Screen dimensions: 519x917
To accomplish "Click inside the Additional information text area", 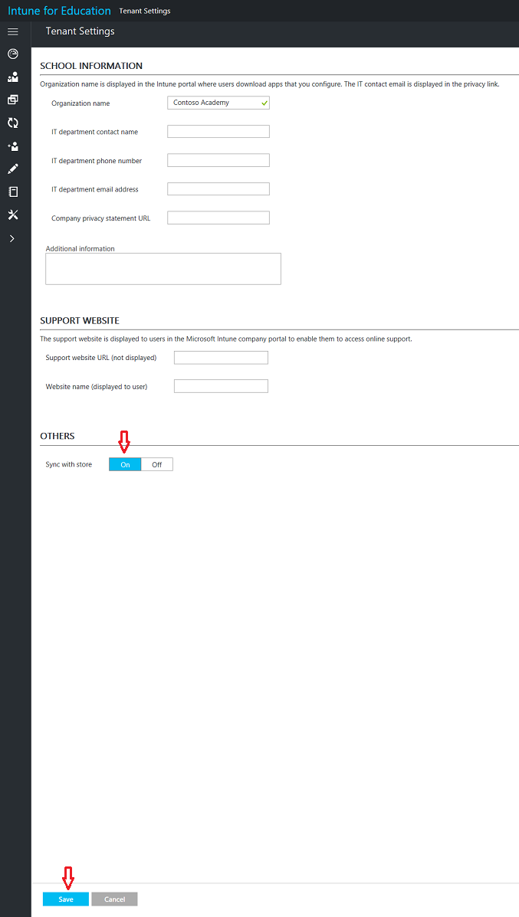I will (x=163, y=268).
